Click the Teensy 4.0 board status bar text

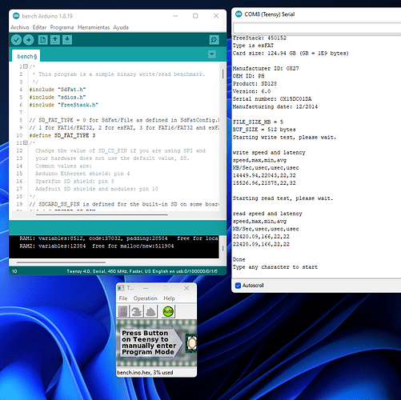[142, 271]
